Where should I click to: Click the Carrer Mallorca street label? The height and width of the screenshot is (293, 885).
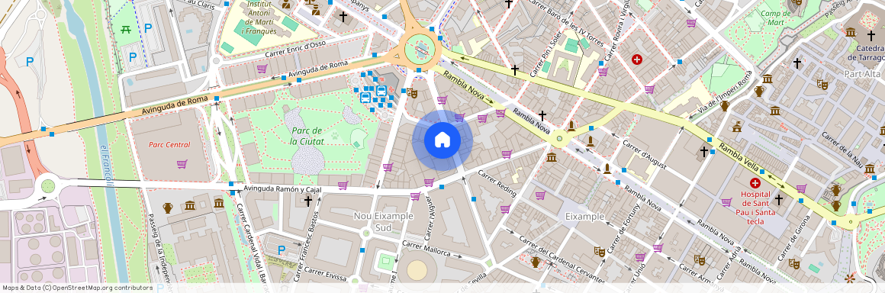tap(426, 249)
